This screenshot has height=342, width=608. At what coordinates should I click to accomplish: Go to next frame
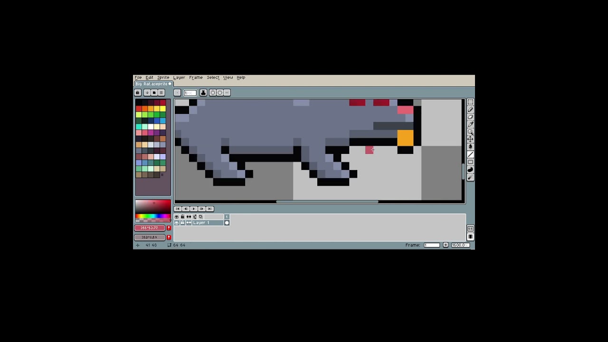point(202,209)
